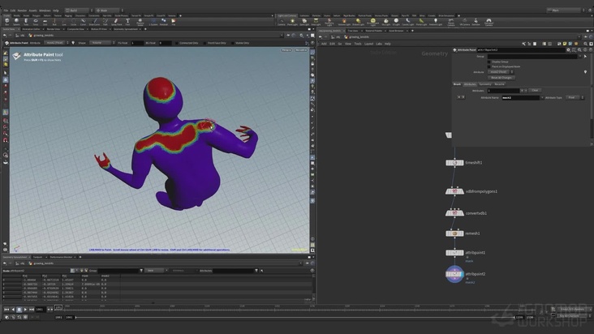Select the Box shelf tool
The height and width of the screenshot is (334, 594).
pyautogui.click(x=6, y=22)
